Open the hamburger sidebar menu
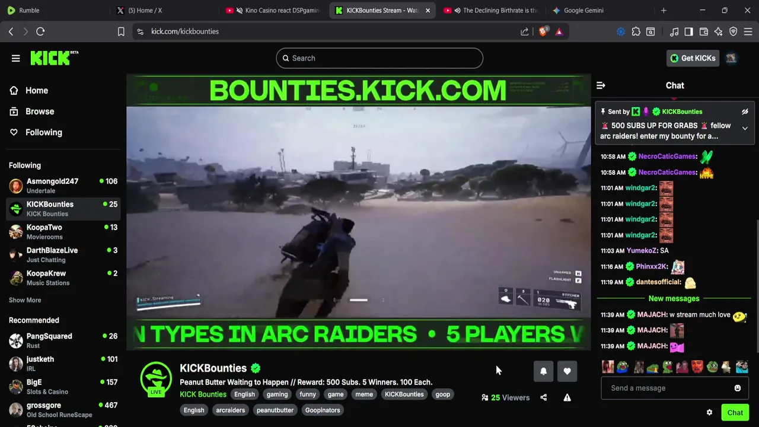Image resolution: width=759 pixels, height=427 pixels. point(16,58)
